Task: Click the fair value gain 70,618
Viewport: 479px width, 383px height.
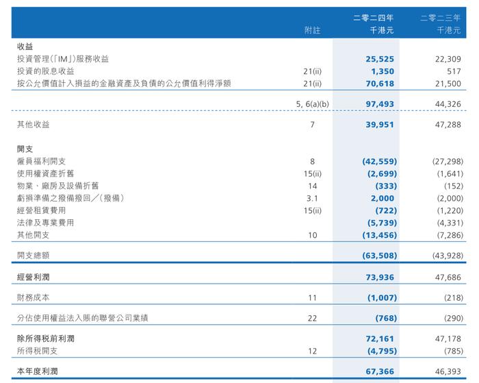Action: [380, 84]
